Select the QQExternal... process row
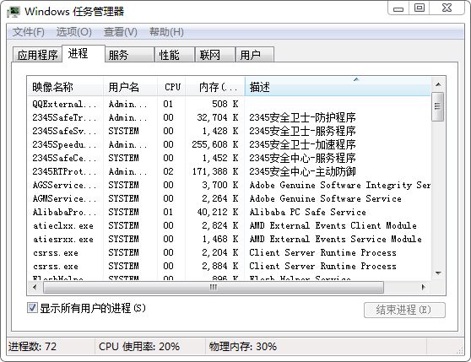The image size is (471, 362). 230,104
